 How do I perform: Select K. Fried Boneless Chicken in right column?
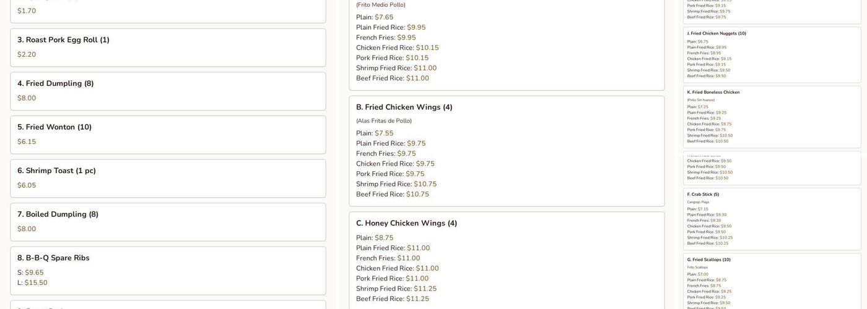click(x=713, y=93)
